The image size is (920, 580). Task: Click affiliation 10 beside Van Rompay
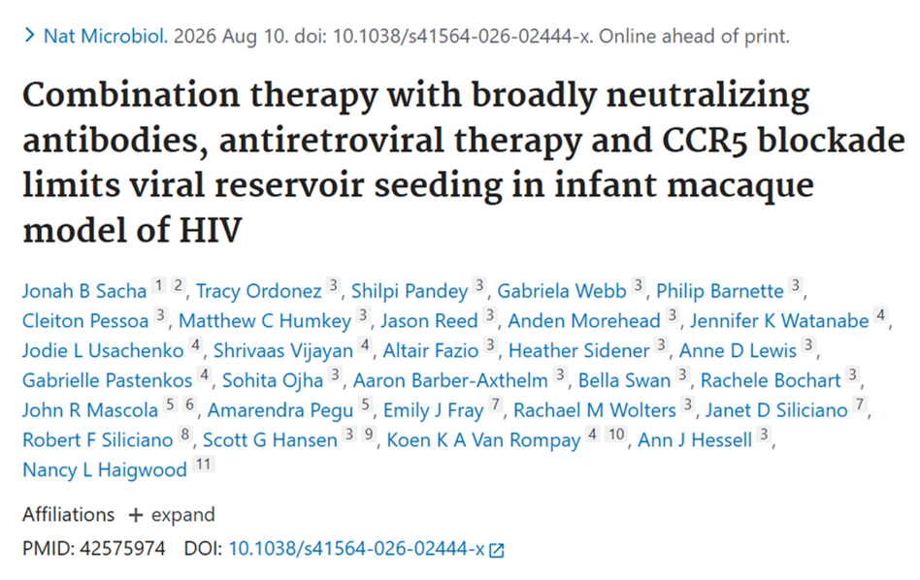pyautogui.click(x=616, y=435)
